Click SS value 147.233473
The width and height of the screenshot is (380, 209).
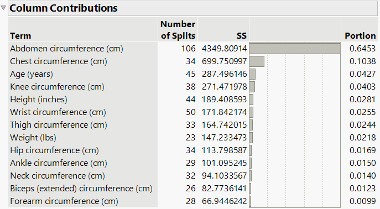pyautogui.click(x=224, y=138)
